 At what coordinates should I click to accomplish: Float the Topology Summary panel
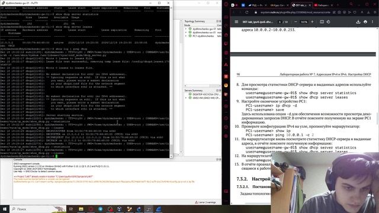click(217, 21)
